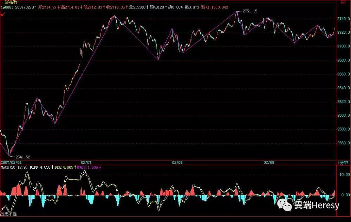Click the turnover rate 换0.00%
The image size is (351, 222).
tap(176, 7)
